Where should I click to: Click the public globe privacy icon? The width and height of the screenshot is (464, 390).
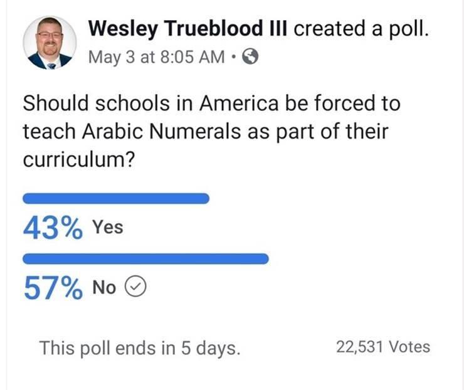(x=250, y=56)
